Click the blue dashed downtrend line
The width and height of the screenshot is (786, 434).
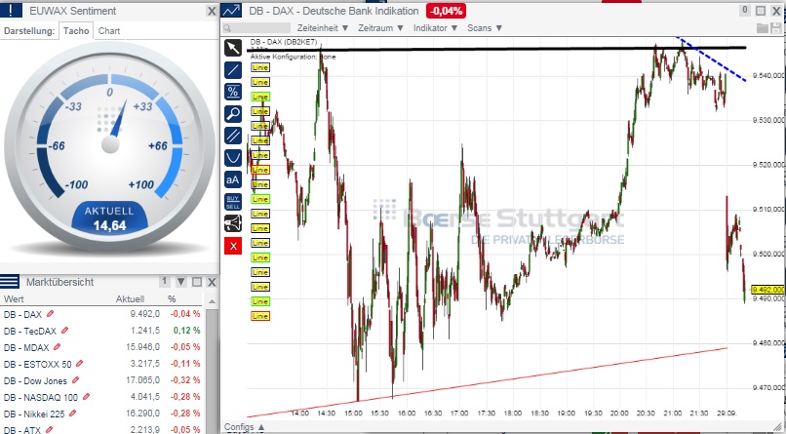[x=712, y=59]
